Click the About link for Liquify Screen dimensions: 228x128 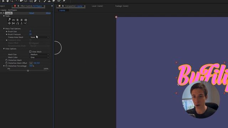(x=48, y=13)
